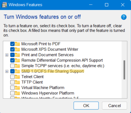Select the Windows Hypervisor Platform entry text
Viewport: 131px width, 113px height.
pos(48,93)
